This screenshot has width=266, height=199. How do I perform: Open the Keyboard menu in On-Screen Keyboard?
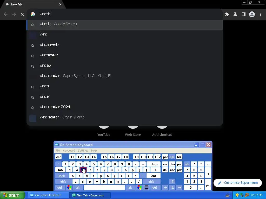pyautogui.click(x=69, y=151)
